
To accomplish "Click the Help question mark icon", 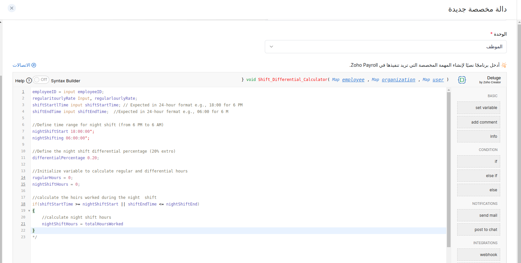I will click(x=29, y=81).
